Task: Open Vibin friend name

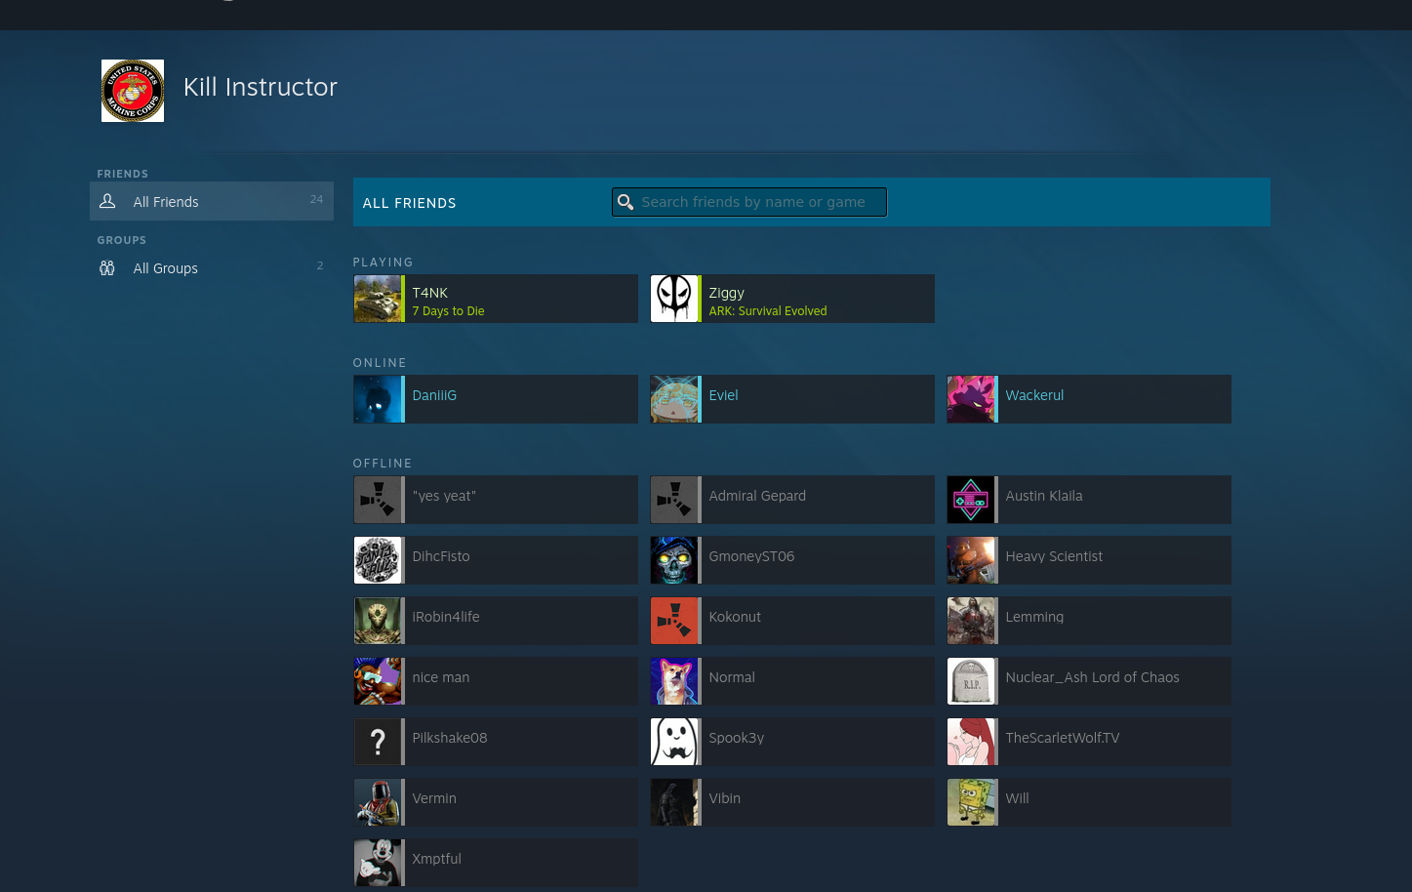Action: point(725,798)
